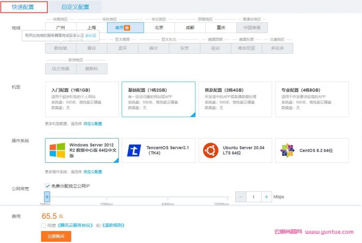This screenshot has width=362, height=243.
Task: Increase bandwidth with the plus button
Action: point(266,197)
